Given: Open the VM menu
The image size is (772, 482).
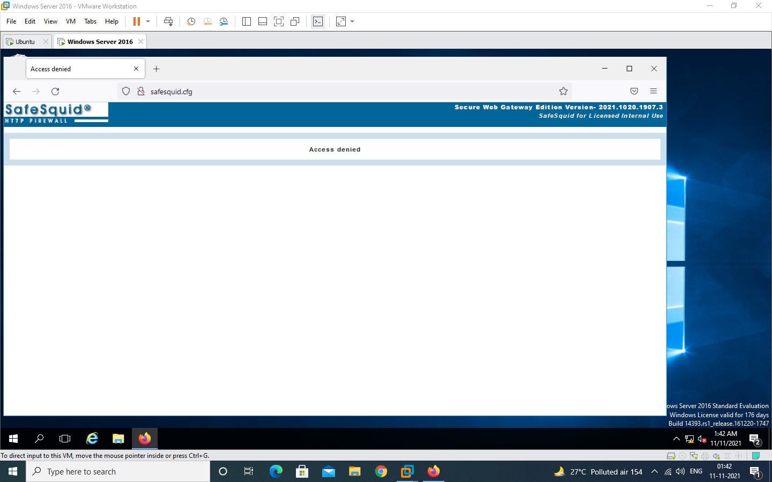Looking at the screenshot, I should click(x=71, y=21).
